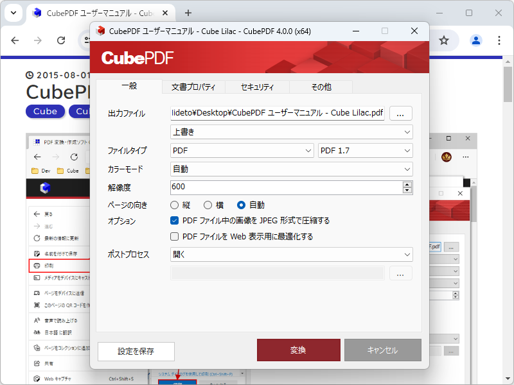Increase the resolution using the spinner up arrow
514x385 pixels.
[408, 184]
